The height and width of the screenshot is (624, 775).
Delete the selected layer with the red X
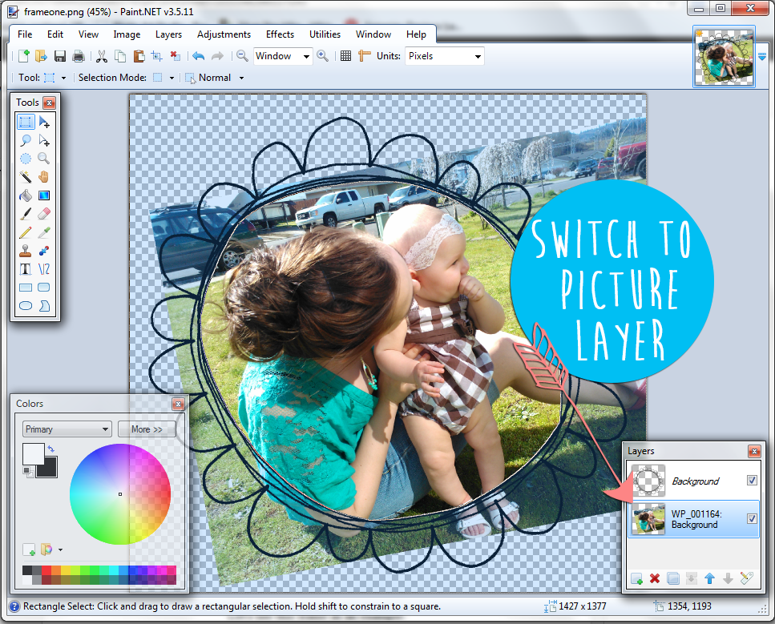(x=655, y=578)
